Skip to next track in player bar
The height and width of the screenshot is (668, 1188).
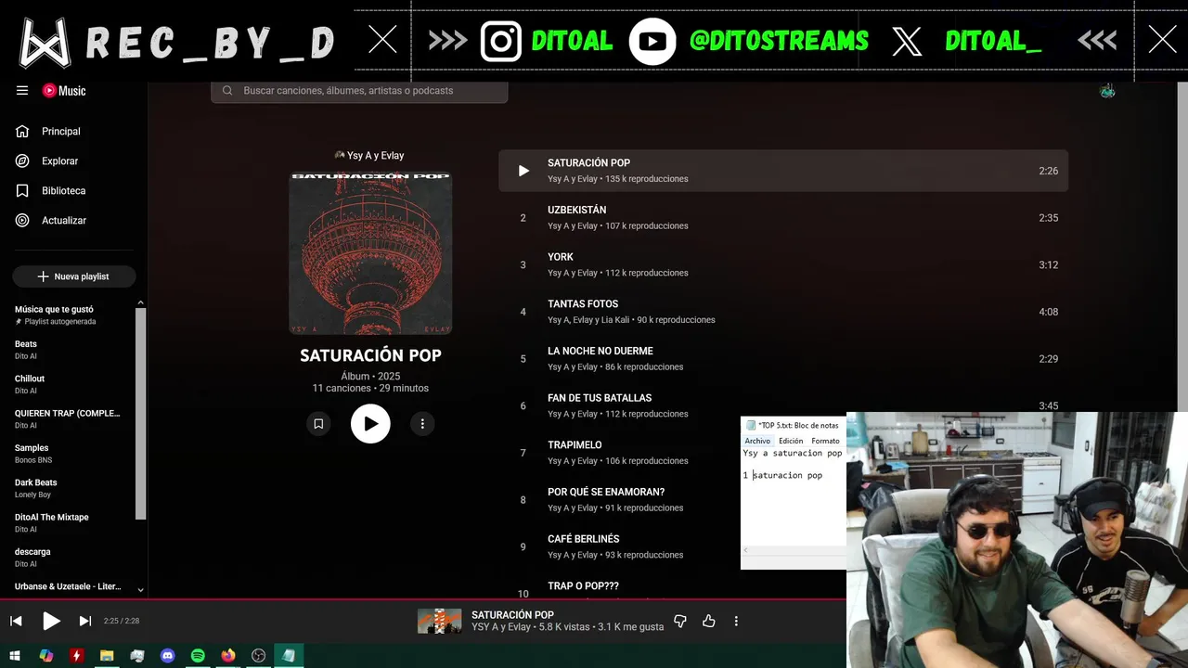[85, 621]
